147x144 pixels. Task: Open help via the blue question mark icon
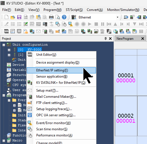pos(64,17)
